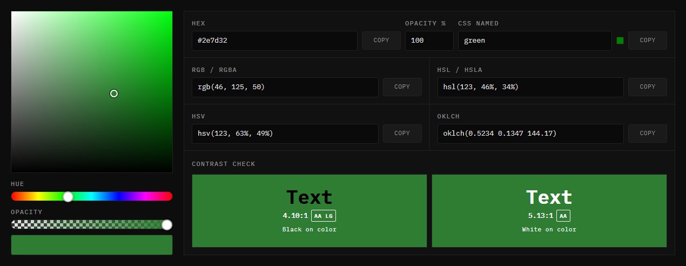
Task: Click the Opacity % input field
Action: [429, 41]
